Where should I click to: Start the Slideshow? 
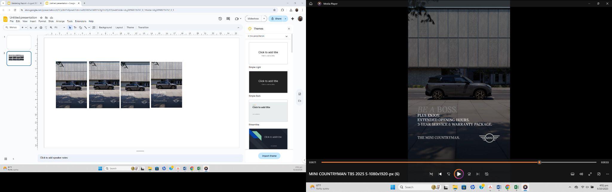coord(253,19)
